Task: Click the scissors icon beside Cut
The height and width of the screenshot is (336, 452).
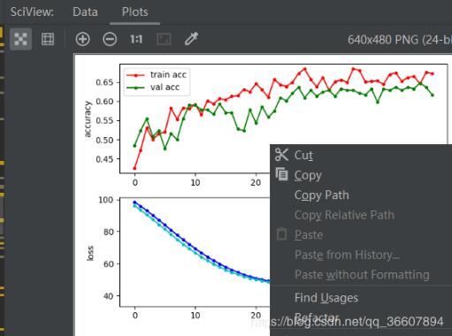Action: pyautogui.click(x=281, y=155)
